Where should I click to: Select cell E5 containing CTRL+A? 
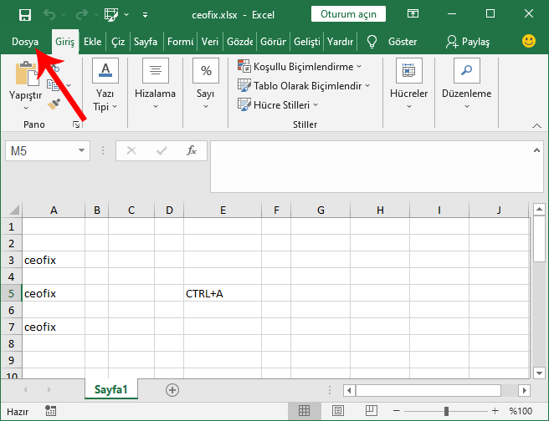coord(223,293)
